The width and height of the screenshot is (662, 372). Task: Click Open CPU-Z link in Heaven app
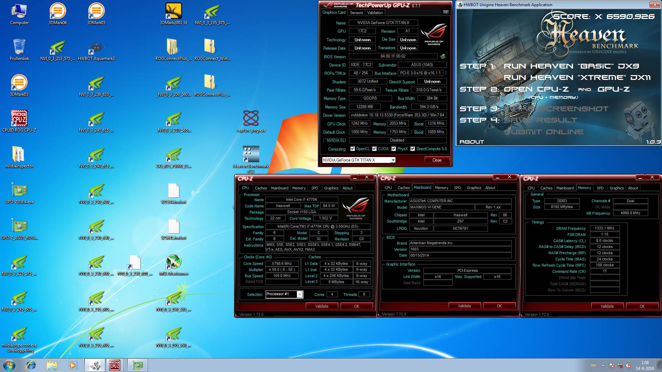click(536, 89)
